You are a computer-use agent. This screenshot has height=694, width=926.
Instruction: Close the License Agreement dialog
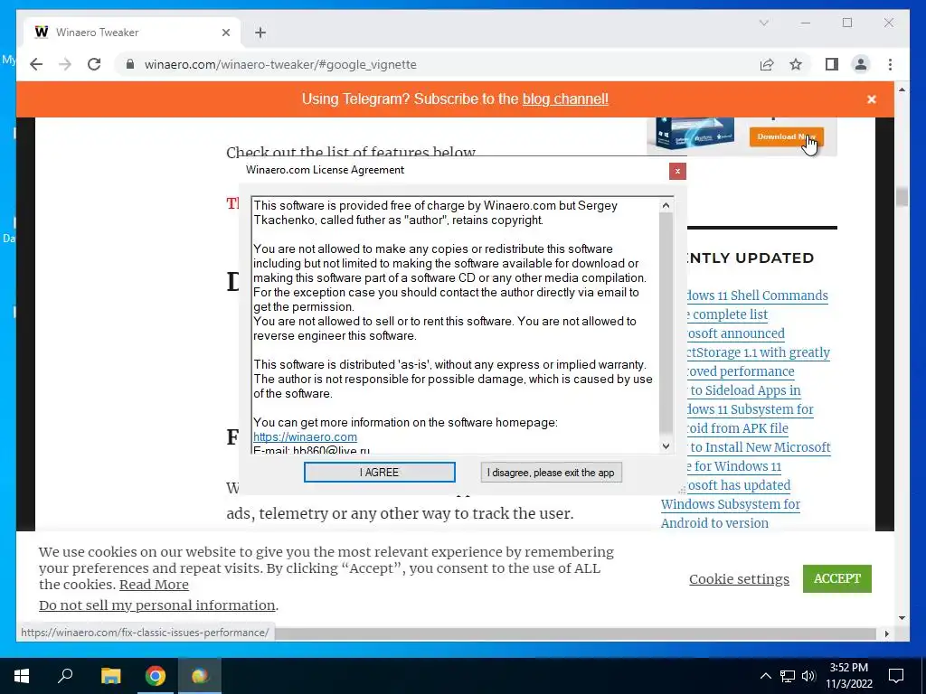coord(677,171)
